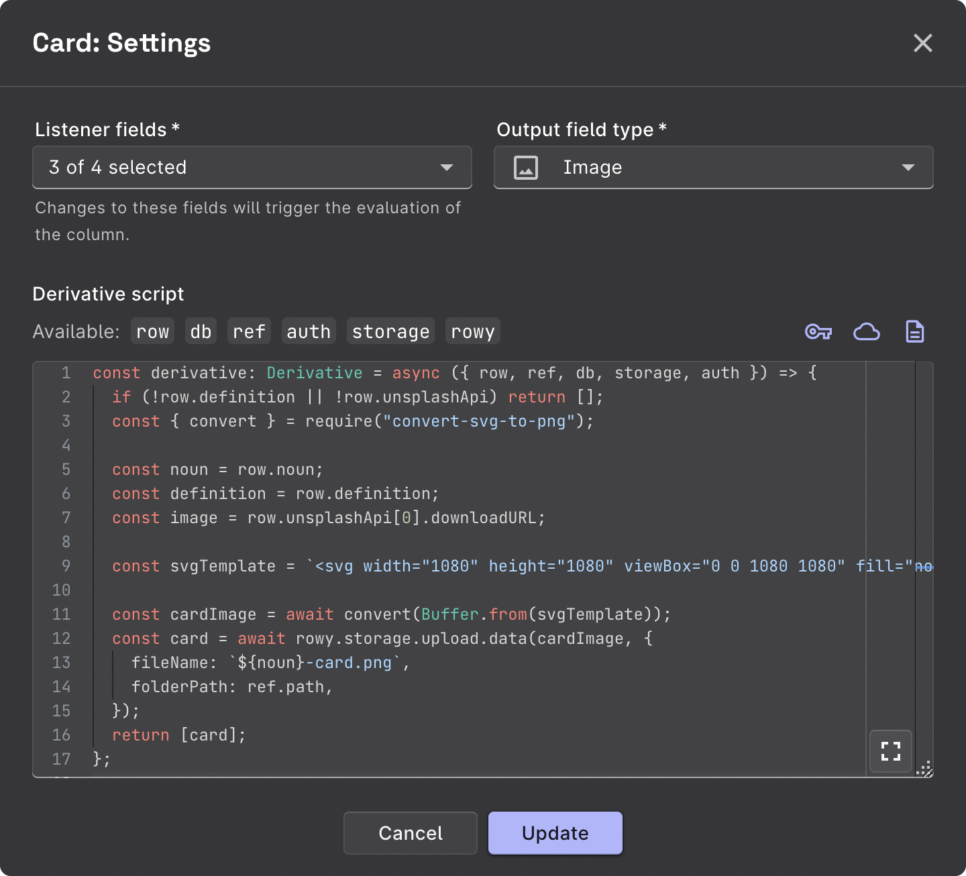The image size is (966, 876).
Task: Click the 'storage' variable chip
Action: pos(390,331)
